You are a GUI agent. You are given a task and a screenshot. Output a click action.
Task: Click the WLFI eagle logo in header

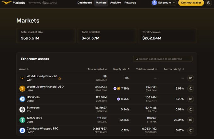tap(7, 3)
